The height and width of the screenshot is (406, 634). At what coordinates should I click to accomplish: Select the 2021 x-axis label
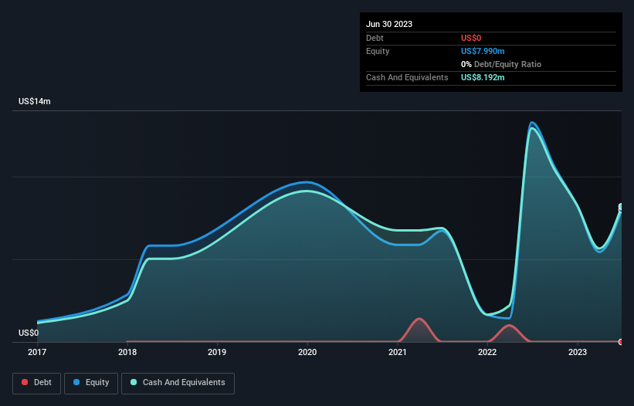[398, 352]
